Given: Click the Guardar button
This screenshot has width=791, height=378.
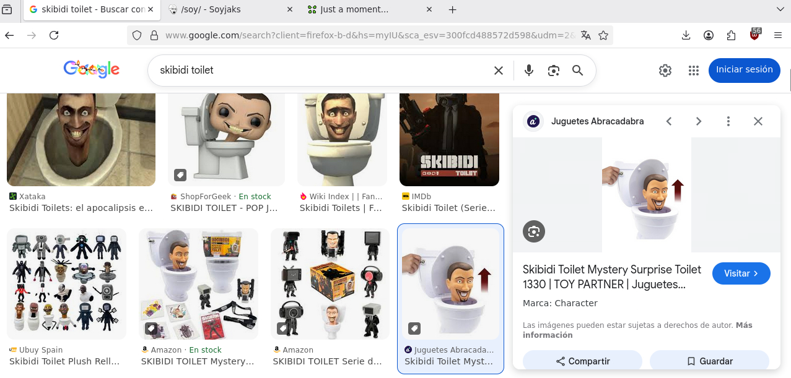Looking at the screenshot, I should (x=709, y=361).
